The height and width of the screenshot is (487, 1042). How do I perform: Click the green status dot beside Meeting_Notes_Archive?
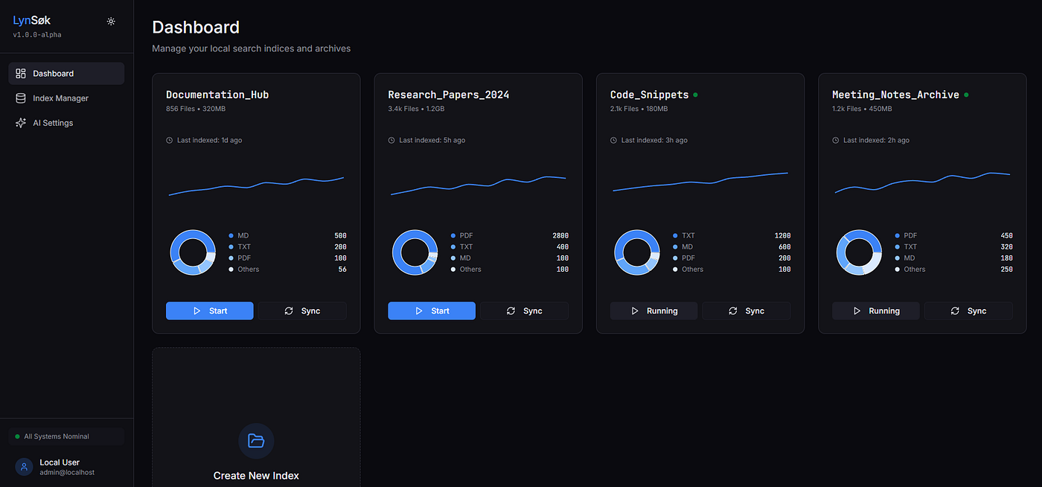(966, 95)
